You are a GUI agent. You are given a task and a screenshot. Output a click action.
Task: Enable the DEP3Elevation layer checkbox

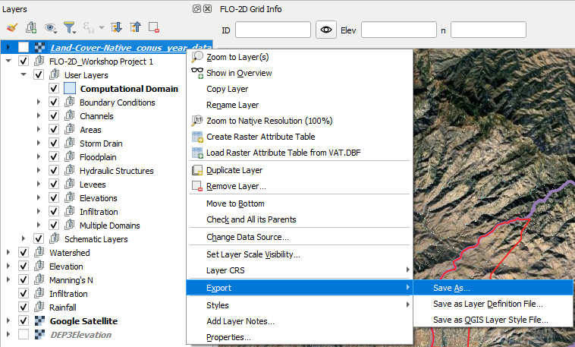[x=24, y=335]
